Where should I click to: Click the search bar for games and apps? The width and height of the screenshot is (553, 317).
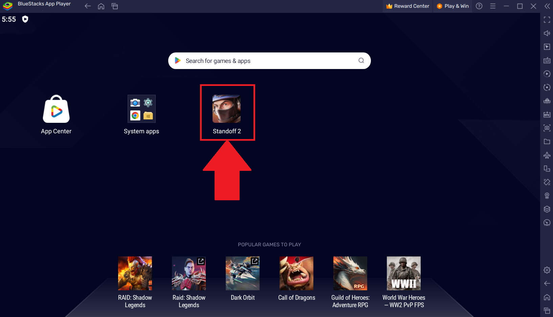tap(269, 61)
